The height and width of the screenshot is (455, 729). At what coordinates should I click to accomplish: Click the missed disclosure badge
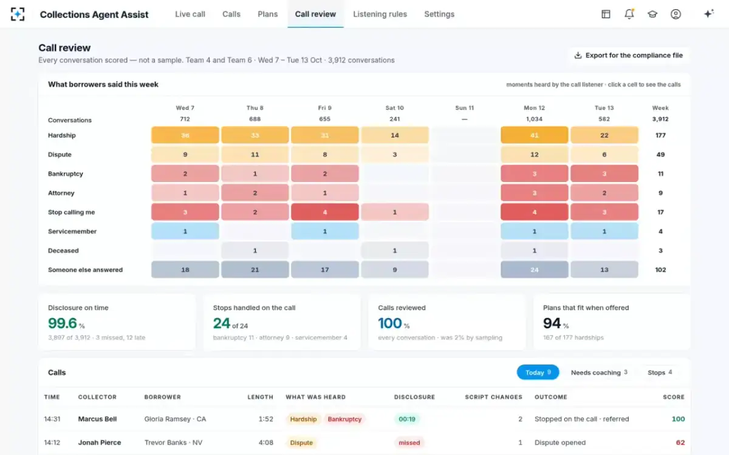point(409,443)
